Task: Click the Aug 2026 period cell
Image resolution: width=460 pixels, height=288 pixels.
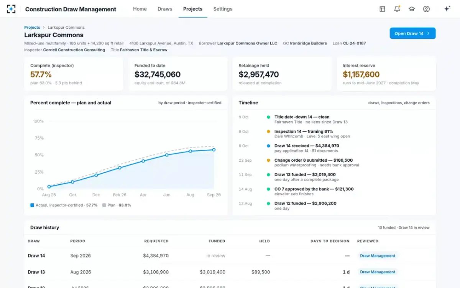Action: pos(80,272)
